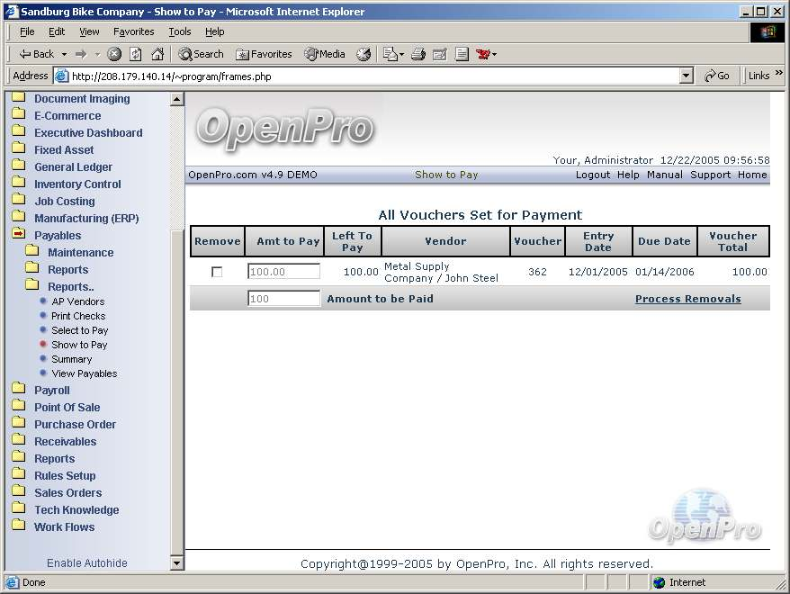Select Print Checks in Payables tree
790x594 pixels.
tap(78, 316)
